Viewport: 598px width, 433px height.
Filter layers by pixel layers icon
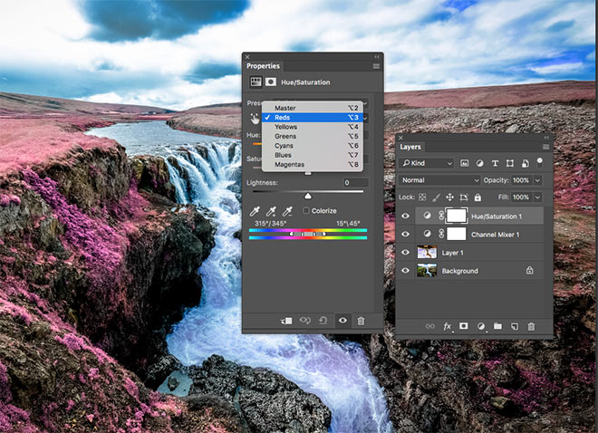[464, 163]
